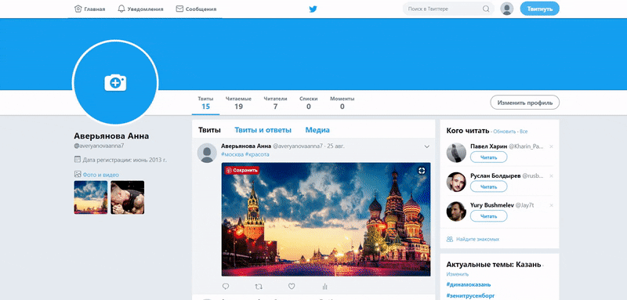Open the #москва hashtag
Screen dimensions: 627x300
232,154
